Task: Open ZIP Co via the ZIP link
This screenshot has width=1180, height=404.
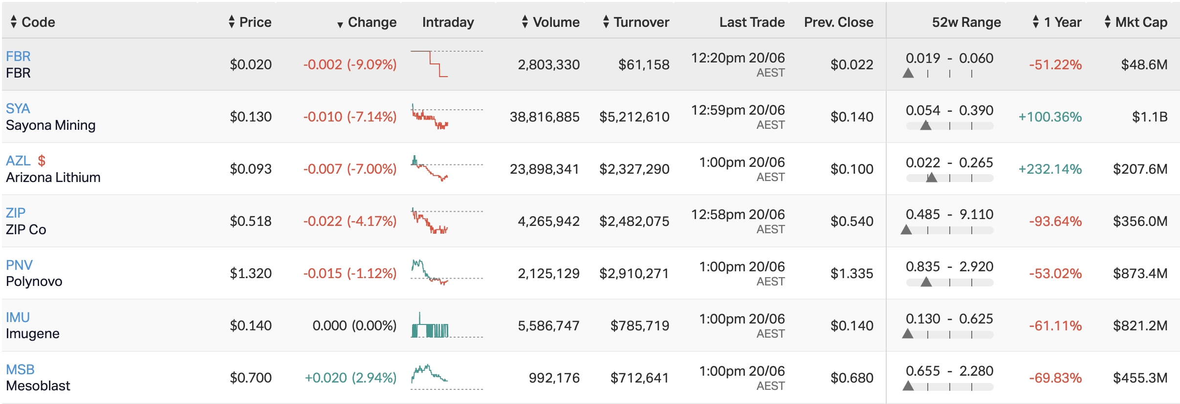Action: coord(16,212)
